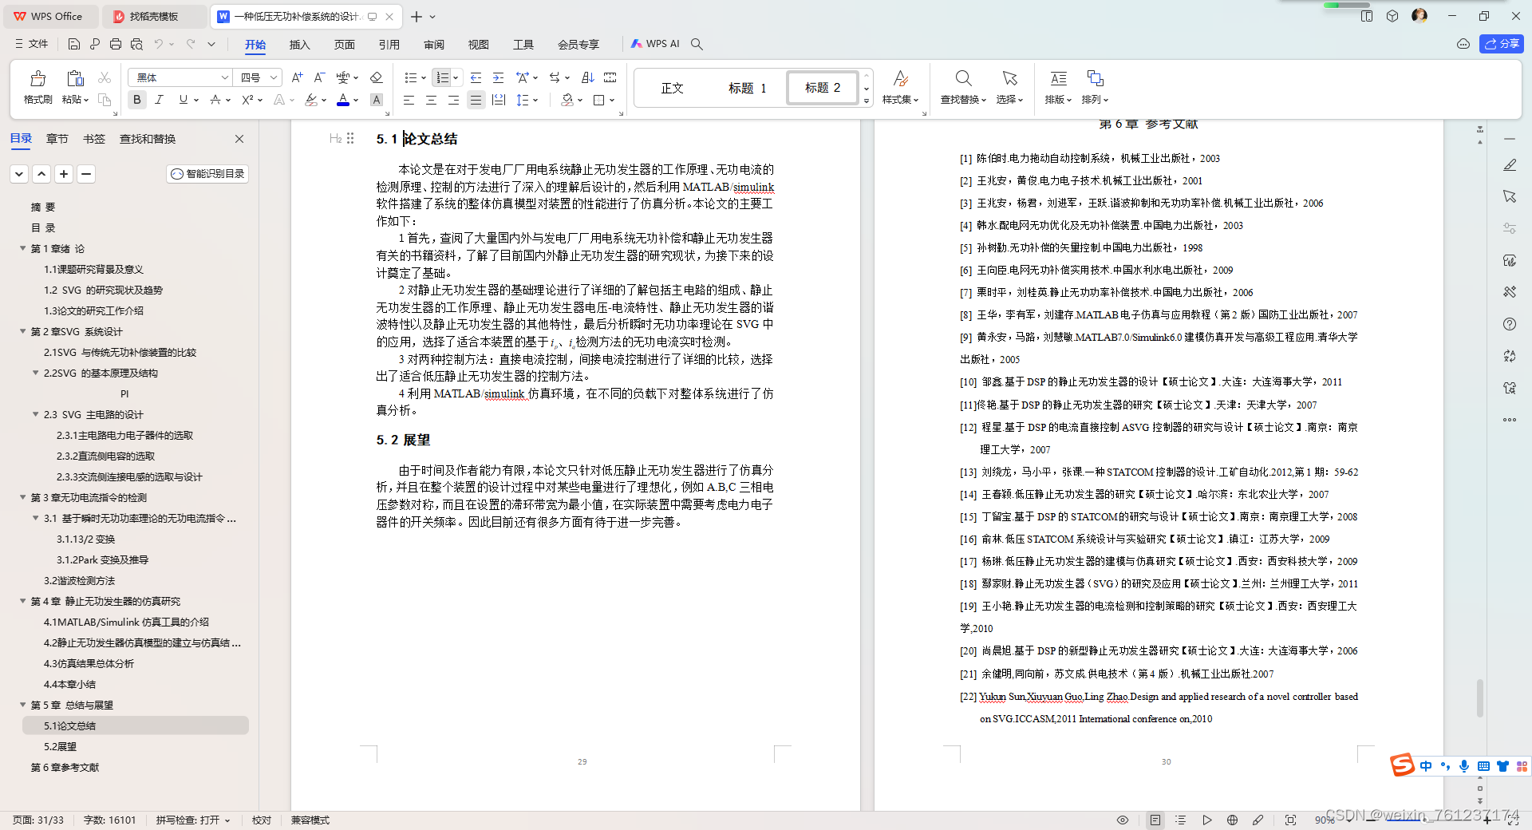Open the 拼写检查 status dropdown
The width and height of the screenshot is (1532, 830).
click(x=193, y=820)
